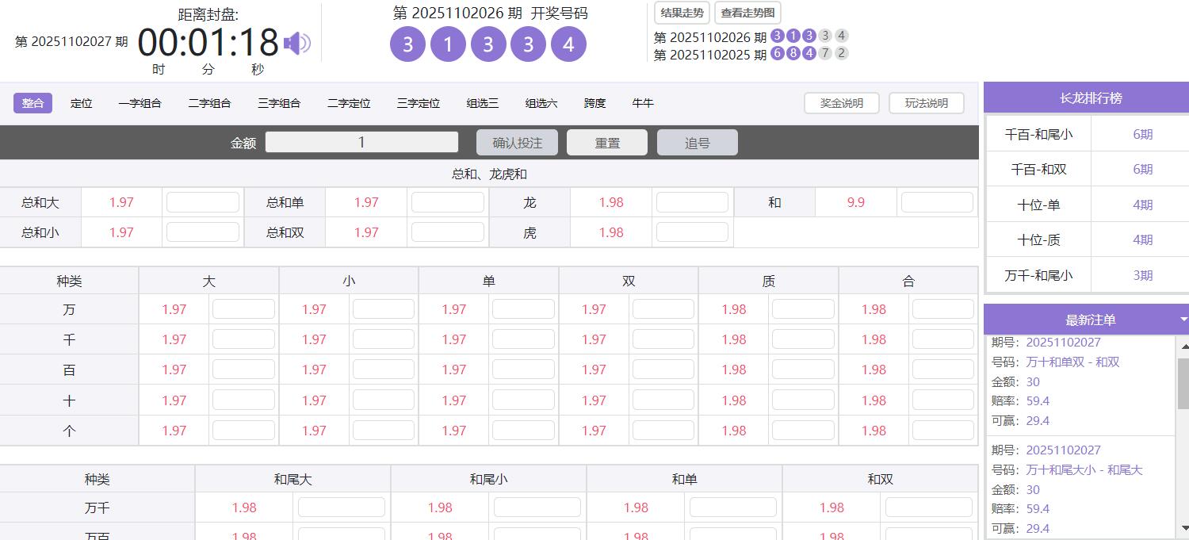Collapse the 最新注单 panel with its arrow
The image size is (1189, 540).
[x=1183, y=319]
